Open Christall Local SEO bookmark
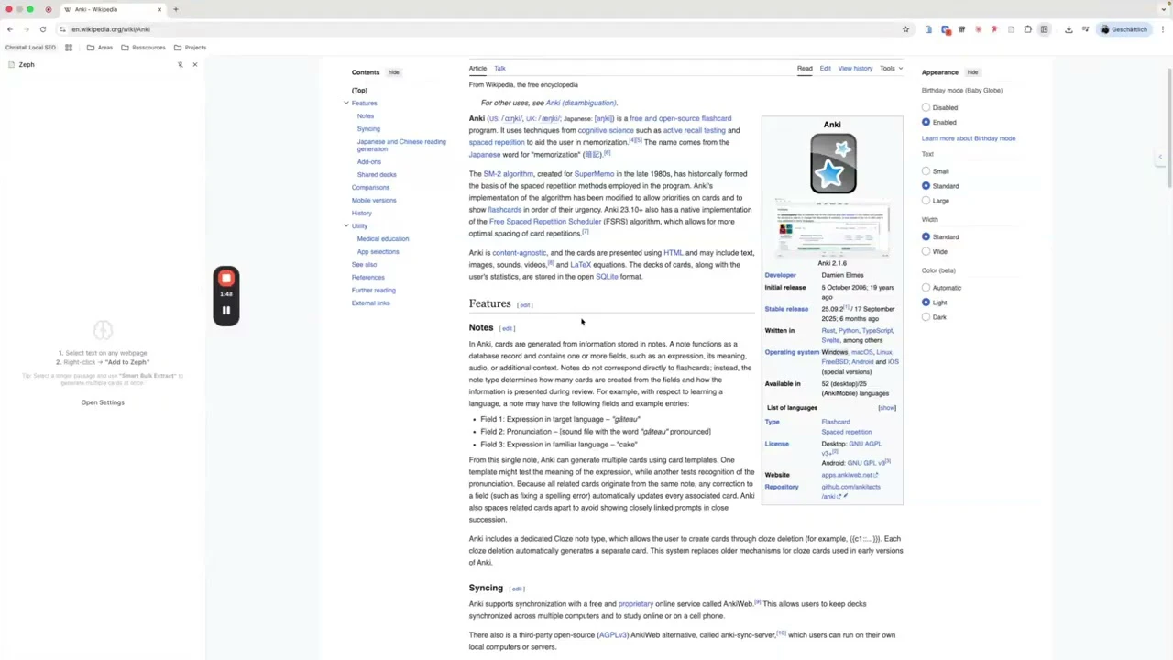Viewport: 1173px width, 660px height. pyautogui.click(x=30, y=48)
